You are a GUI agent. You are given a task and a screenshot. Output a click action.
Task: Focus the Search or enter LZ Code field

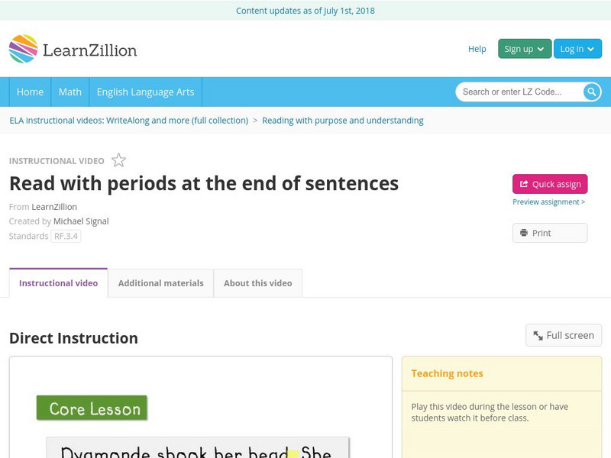521,92
